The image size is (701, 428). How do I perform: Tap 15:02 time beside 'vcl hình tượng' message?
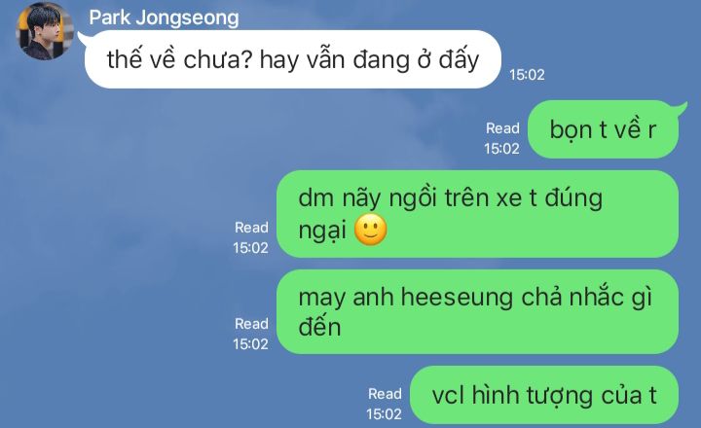(384, 414)
